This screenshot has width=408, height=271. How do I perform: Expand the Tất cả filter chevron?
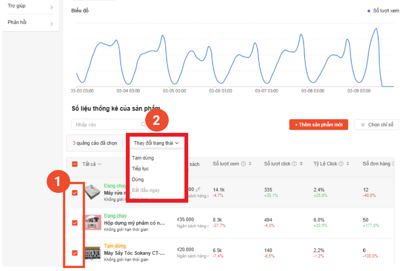click(100, 164)
